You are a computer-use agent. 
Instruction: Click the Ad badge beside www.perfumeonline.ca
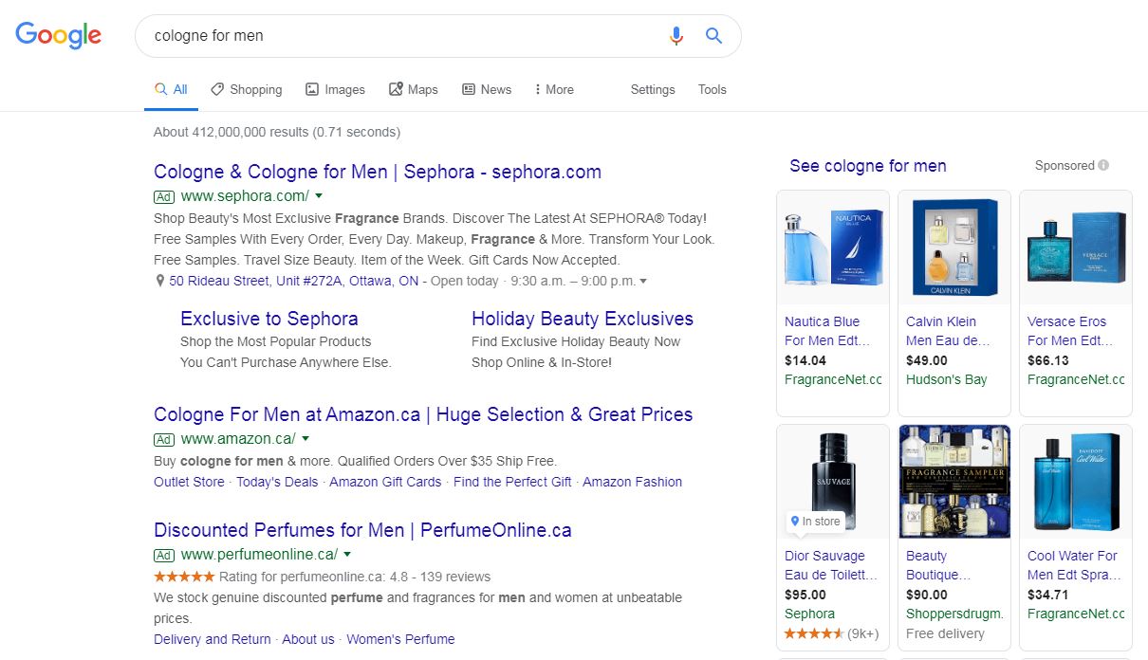[x=164, y=555]
